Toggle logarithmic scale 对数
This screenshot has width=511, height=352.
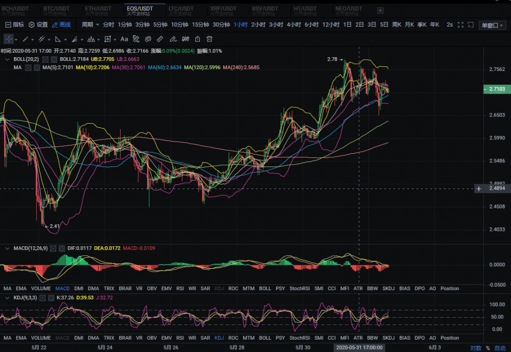coord(476,348)
